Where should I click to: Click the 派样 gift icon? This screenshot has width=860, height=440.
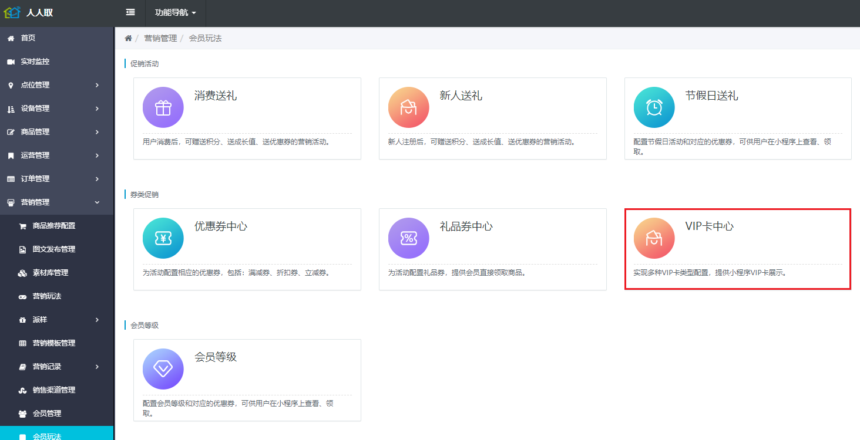click(x=22, y=320)
